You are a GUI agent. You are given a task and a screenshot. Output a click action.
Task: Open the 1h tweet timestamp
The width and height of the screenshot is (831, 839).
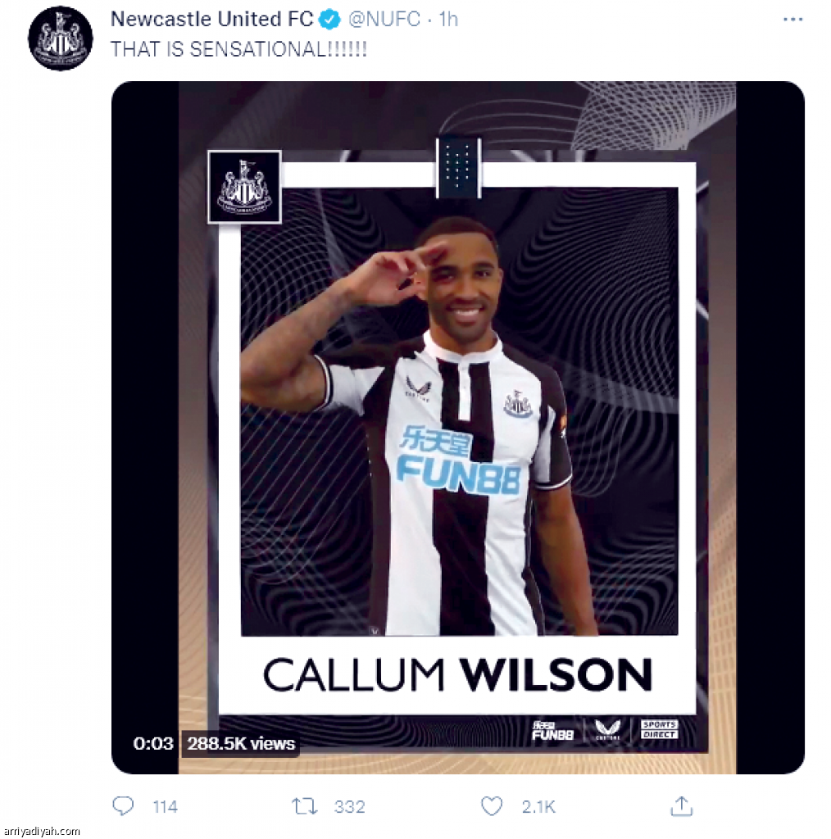point(448,20)
